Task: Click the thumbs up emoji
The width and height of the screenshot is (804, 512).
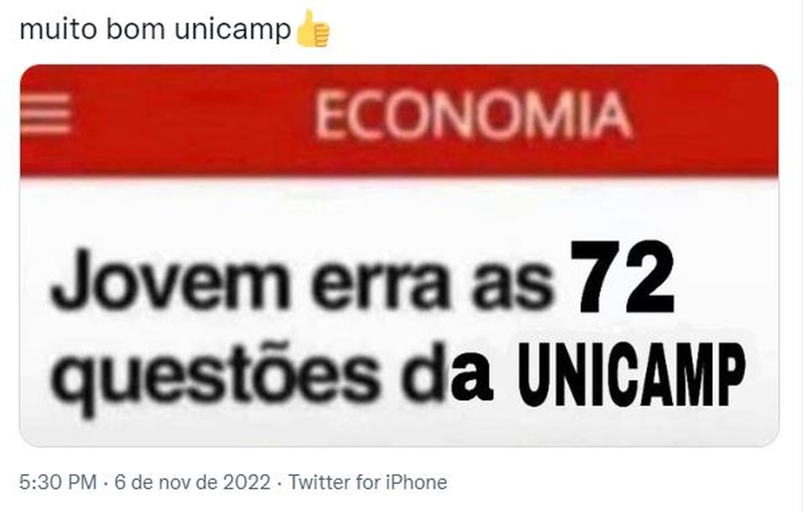Action: click(x=313, y=29)
